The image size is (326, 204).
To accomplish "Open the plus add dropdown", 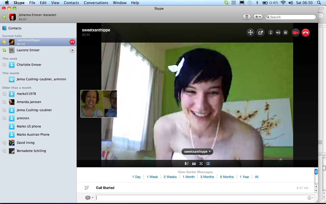I will click(x=258, y=17).
